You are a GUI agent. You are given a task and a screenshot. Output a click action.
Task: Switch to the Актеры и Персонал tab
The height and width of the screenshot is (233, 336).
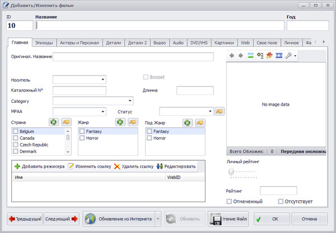pyautogui.click(x=80, y=42)
